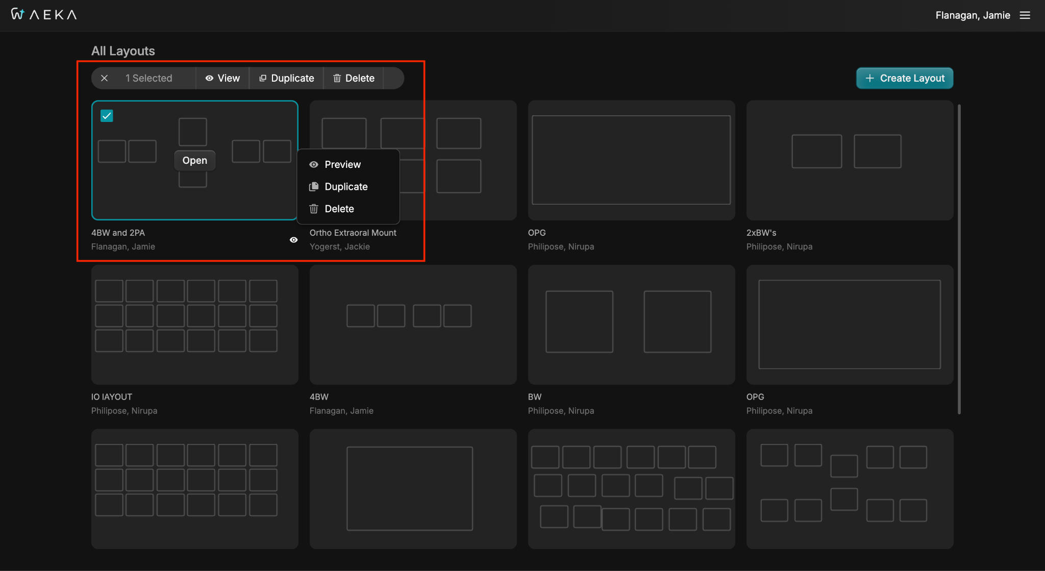Click "Flanagan, Jamie" under 4BW and 2PA
The height and width of the screenshot is (571, 1045).
[x=123, y=246]
